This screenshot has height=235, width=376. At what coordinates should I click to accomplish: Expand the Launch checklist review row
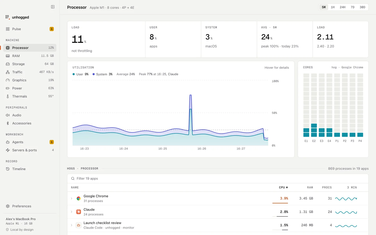click(x=72, y=225)
